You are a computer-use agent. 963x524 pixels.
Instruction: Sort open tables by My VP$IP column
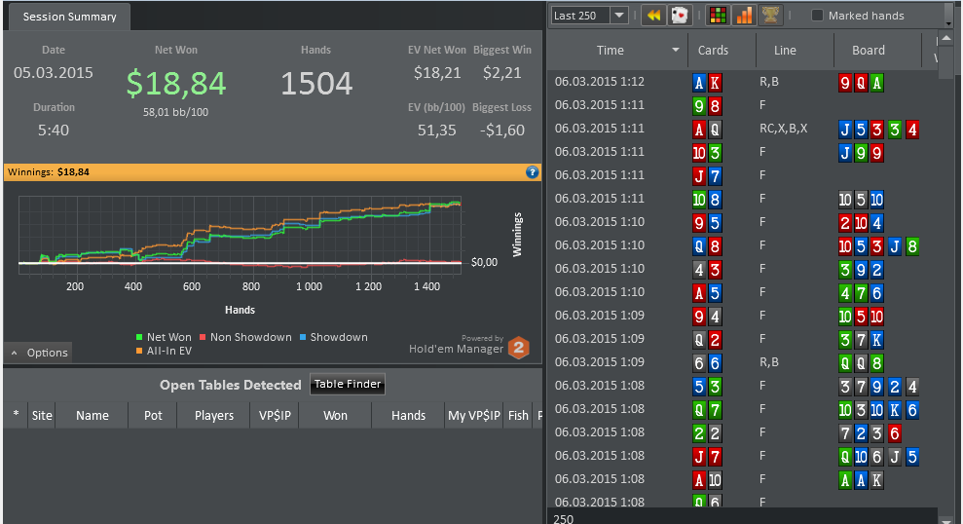coord(474,415)
